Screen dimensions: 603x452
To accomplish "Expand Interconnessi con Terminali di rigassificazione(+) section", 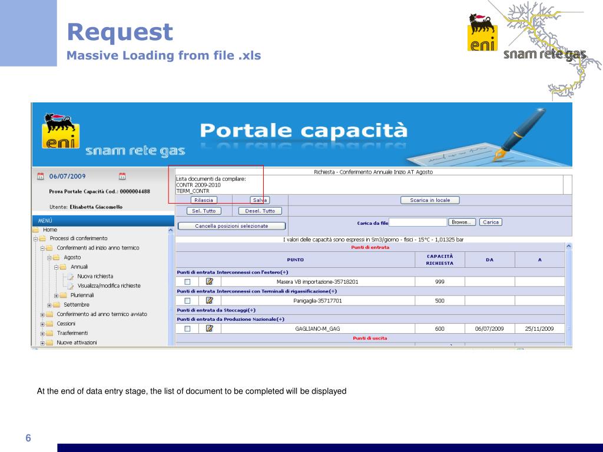I will coord(257,291).
